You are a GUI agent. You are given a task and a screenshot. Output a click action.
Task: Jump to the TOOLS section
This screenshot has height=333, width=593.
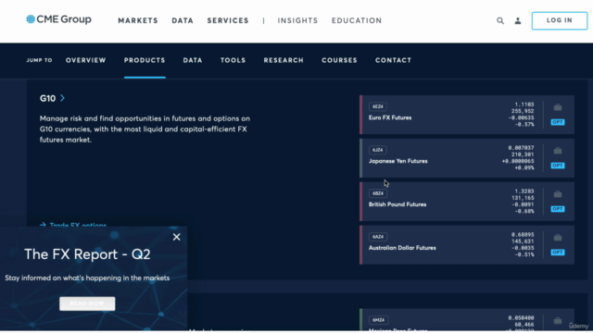point(233,60)
